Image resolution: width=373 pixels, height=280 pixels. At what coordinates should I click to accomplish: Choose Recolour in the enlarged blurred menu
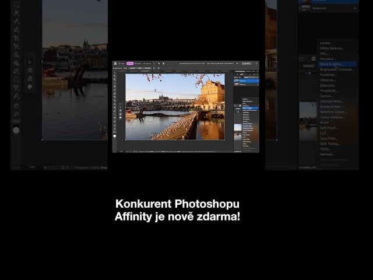click(328, 59)
